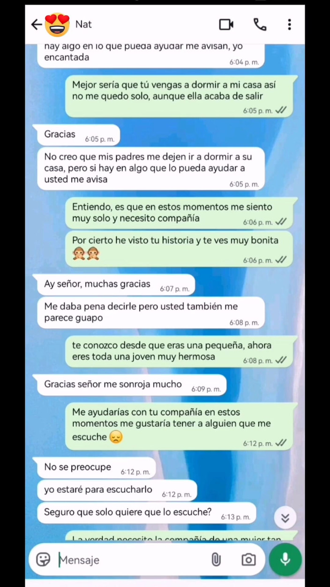Tap 'Seguro que solo quiere que lo escuche?' message

pos(147,513)
